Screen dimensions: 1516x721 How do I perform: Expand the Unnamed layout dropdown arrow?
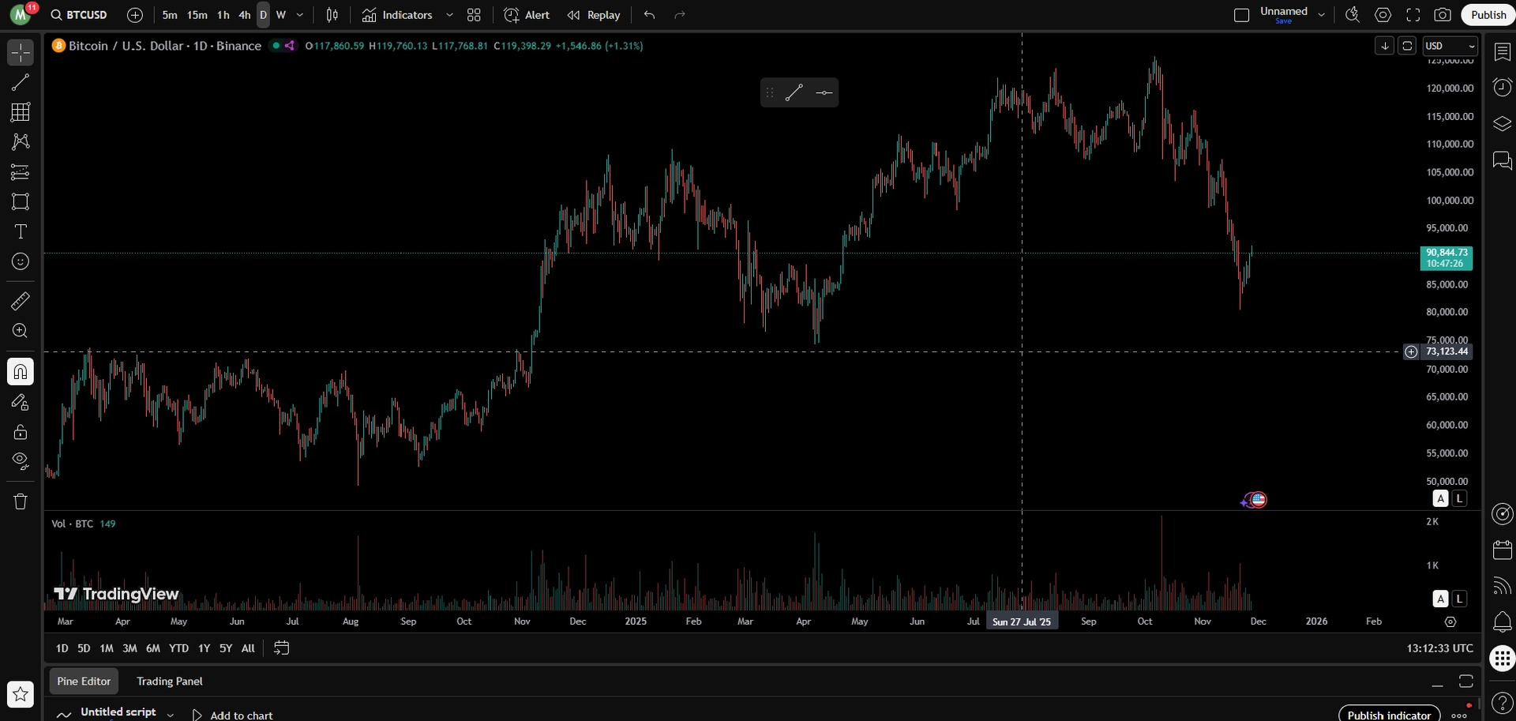[1321, 15]
